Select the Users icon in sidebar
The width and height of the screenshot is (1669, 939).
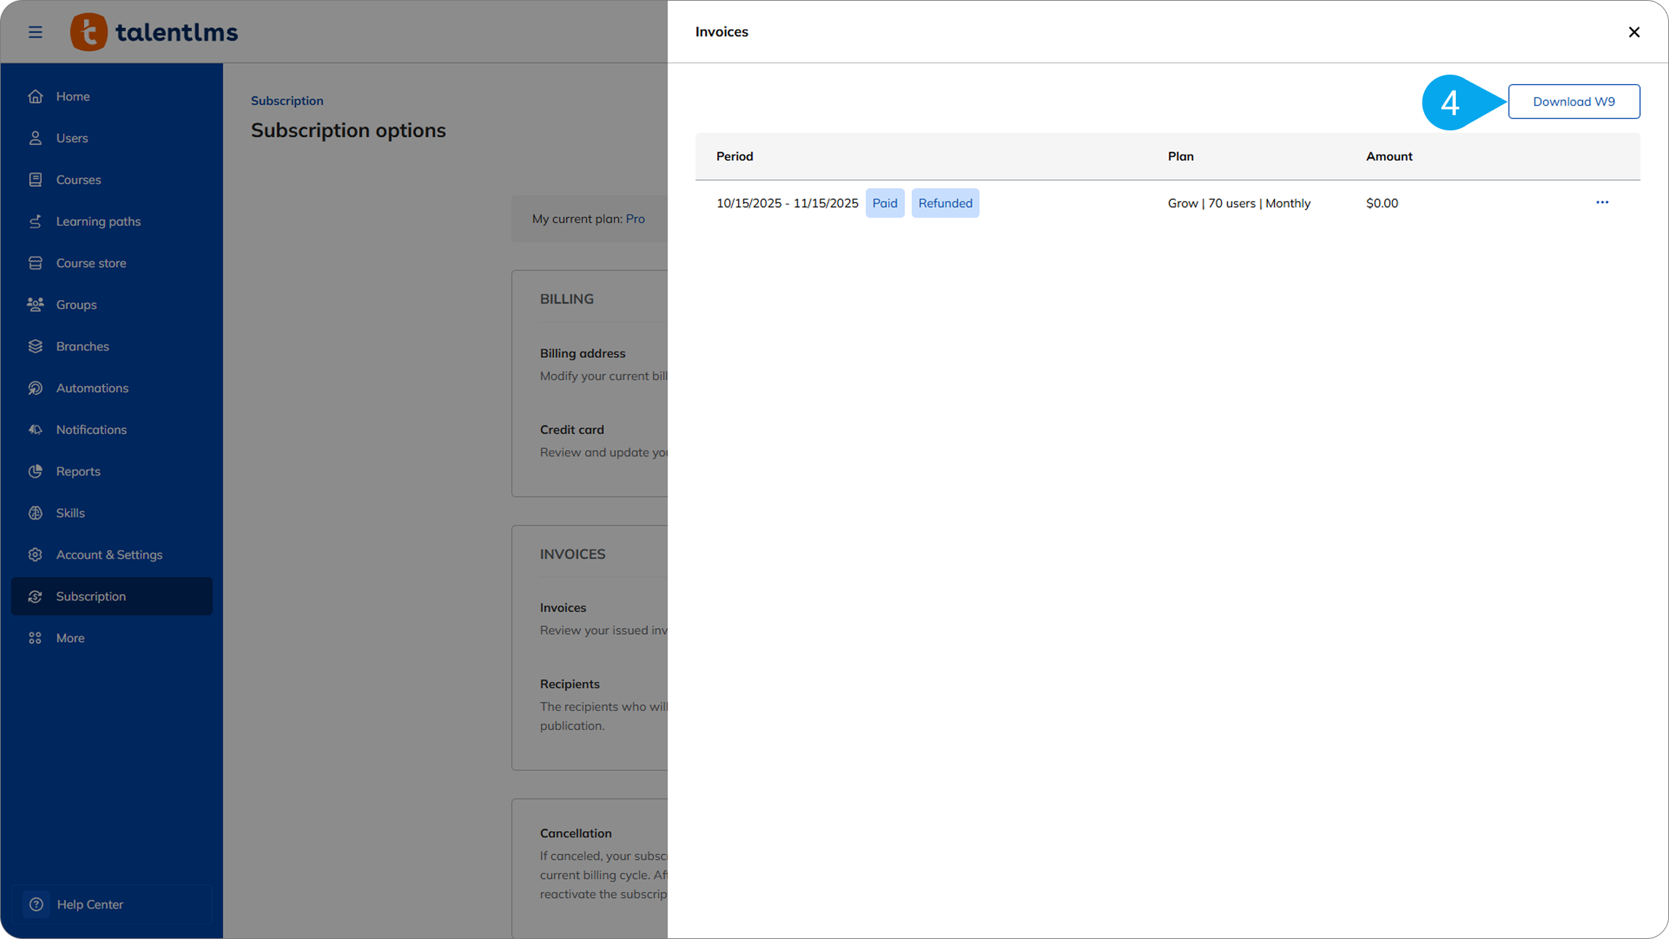point(36,138)
